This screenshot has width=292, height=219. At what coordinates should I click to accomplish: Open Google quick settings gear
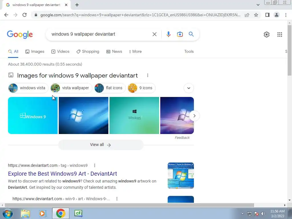pos(267,35)
